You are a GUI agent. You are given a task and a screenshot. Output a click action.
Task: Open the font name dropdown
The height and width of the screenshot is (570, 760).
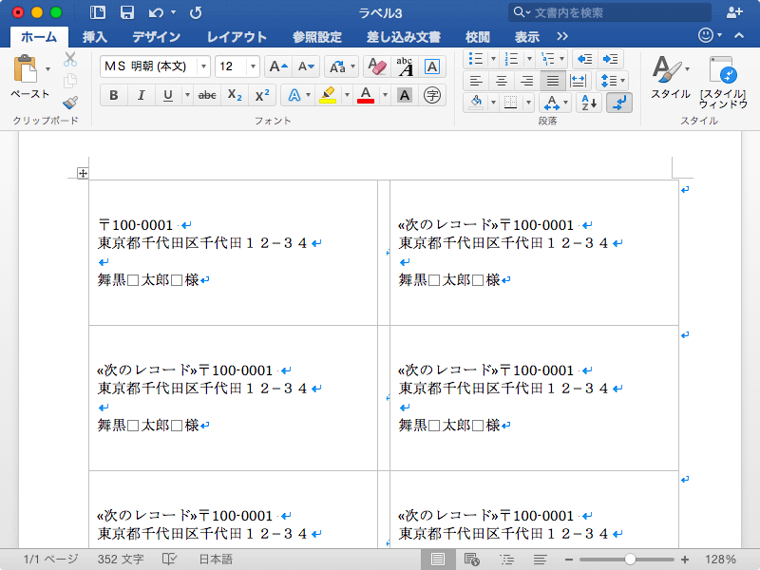203,66
